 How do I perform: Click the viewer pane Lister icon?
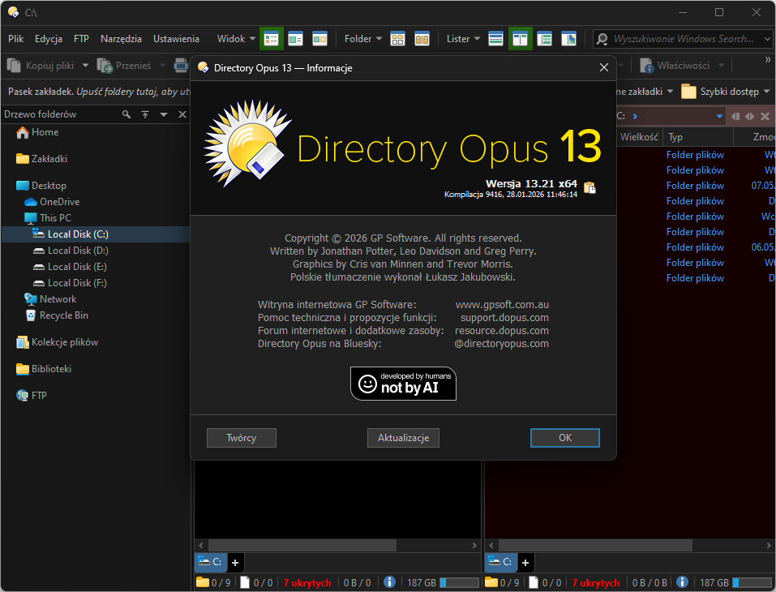point(568,39)
